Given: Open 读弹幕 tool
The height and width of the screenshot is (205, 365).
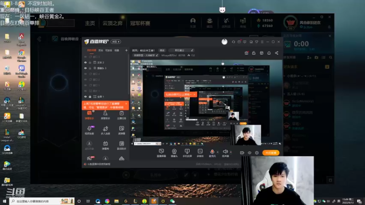Looking at the screenshot, I should coord(121,130).
